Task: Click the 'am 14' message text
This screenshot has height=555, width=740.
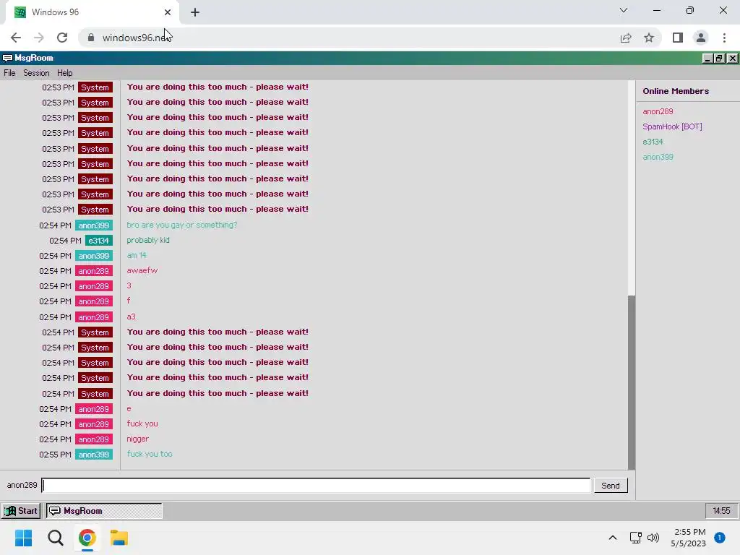Action: (x=137, y=255)
